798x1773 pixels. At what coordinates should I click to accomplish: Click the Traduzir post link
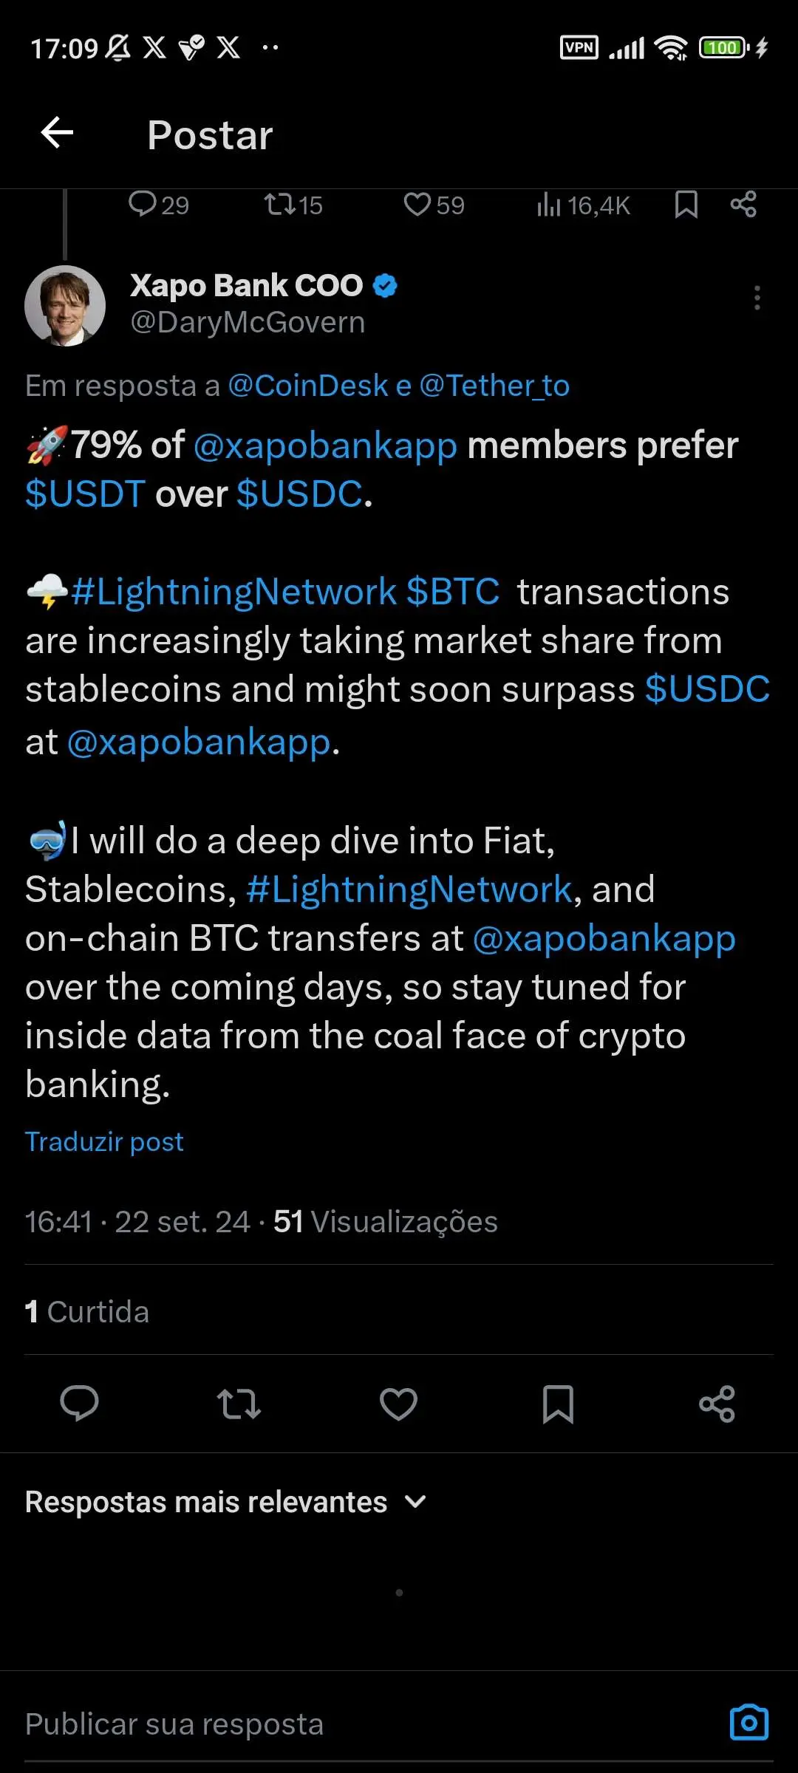(104, 1141)
